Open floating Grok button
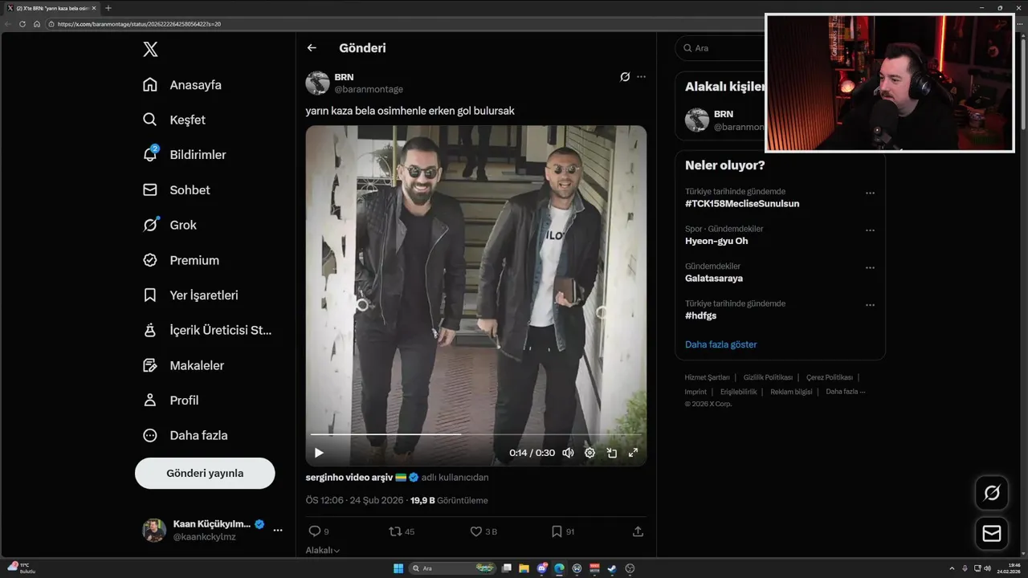The image size is (1028, 578). tap(992, 493)
